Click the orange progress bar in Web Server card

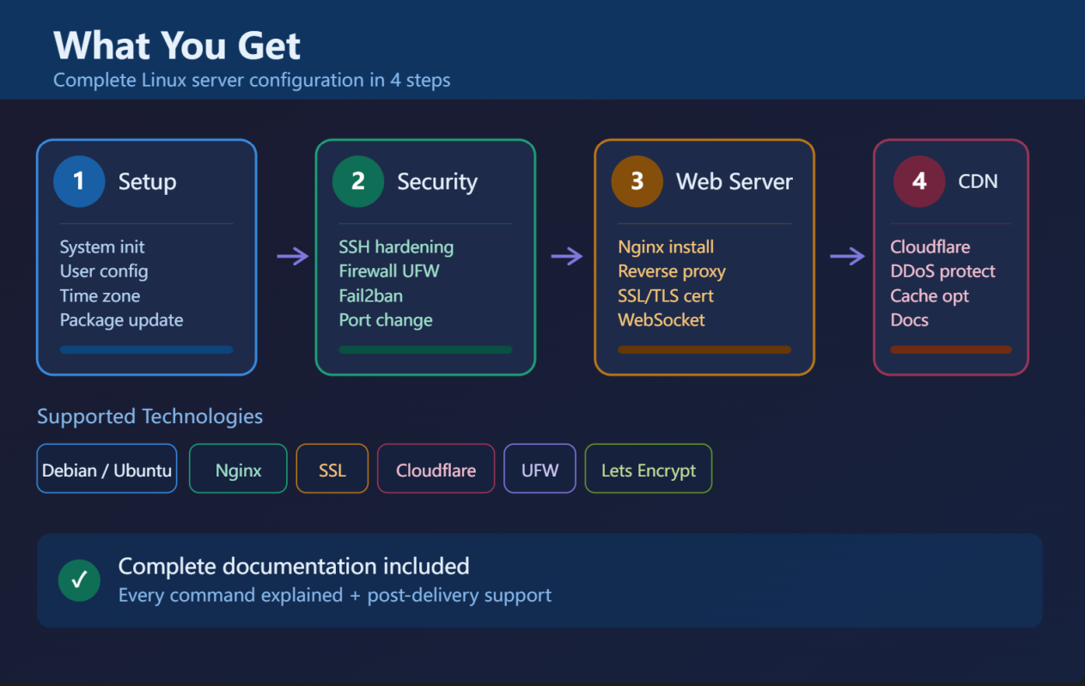[704, 349]
